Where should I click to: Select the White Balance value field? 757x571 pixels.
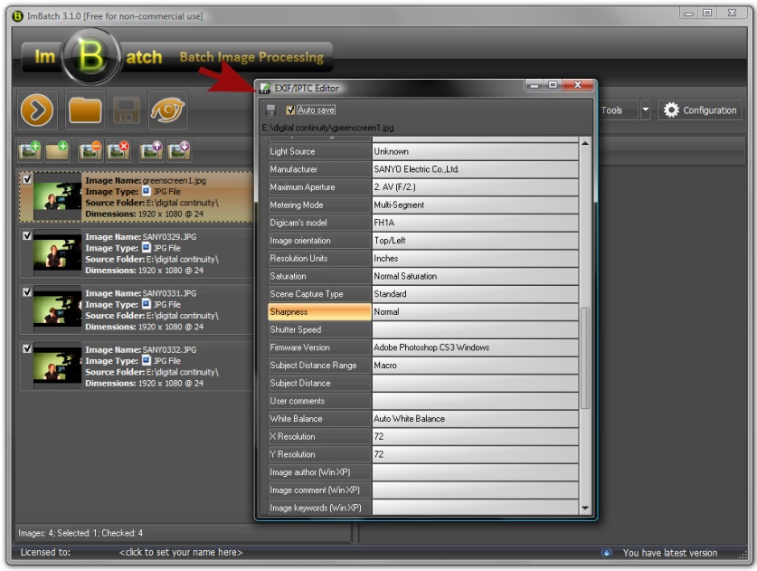point(475,419)
